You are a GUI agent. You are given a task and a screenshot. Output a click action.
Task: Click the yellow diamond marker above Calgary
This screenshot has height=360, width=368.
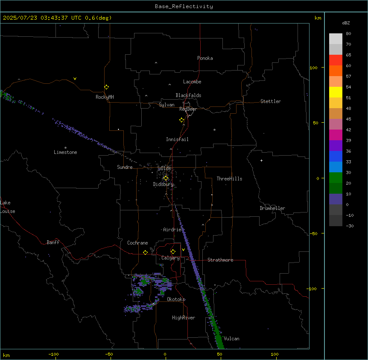[173, 252]
